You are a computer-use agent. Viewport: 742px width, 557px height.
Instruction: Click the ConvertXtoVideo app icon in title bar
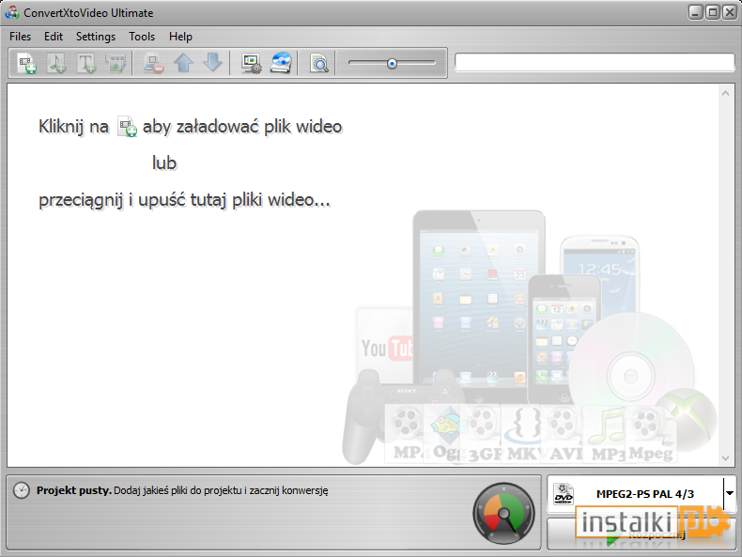pyautogui.click(x=12, y=12)
